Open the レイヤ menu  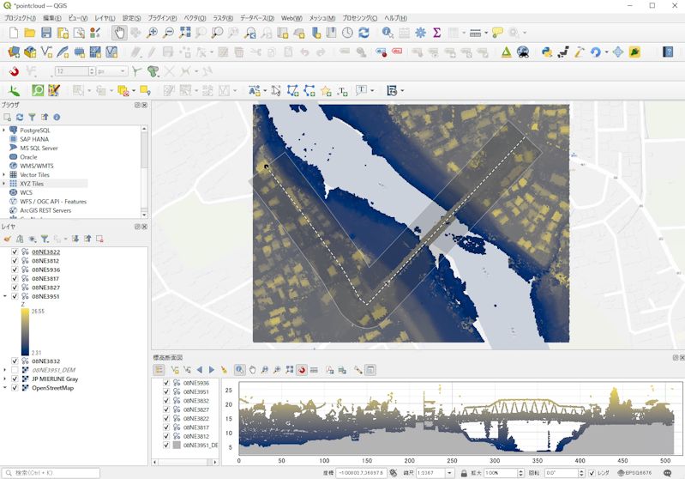105,18
